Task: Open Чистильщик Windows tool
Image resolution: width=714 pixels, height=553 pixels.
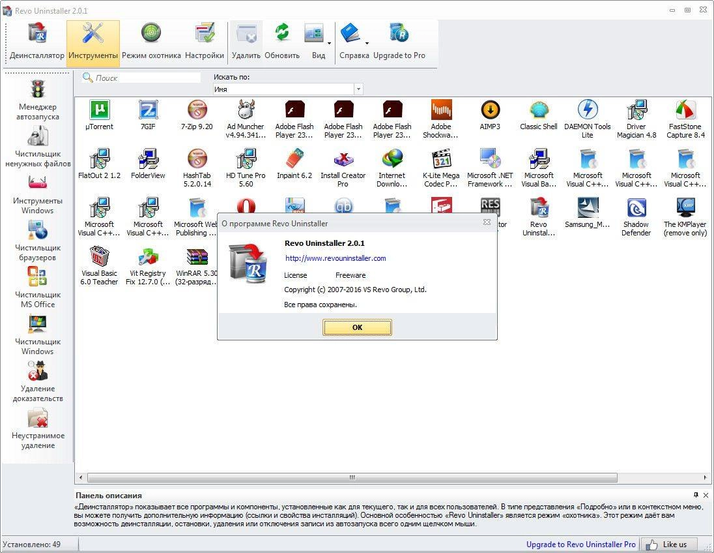Action: [38, 335]
